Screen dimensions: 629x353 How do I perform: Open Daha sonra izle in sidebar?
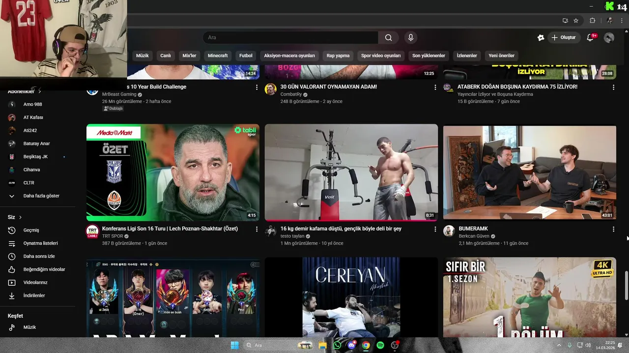38,256
